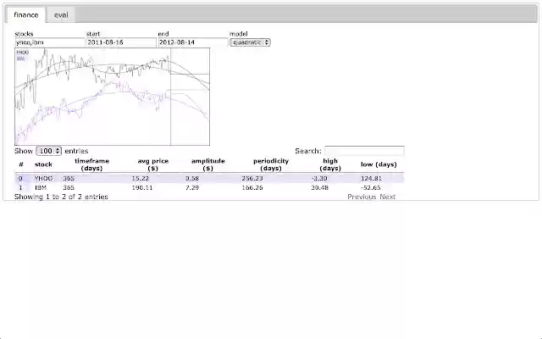The image size is (542, 339).
Task: Select the IBM row in table
Action: click(x=41, y=187)
